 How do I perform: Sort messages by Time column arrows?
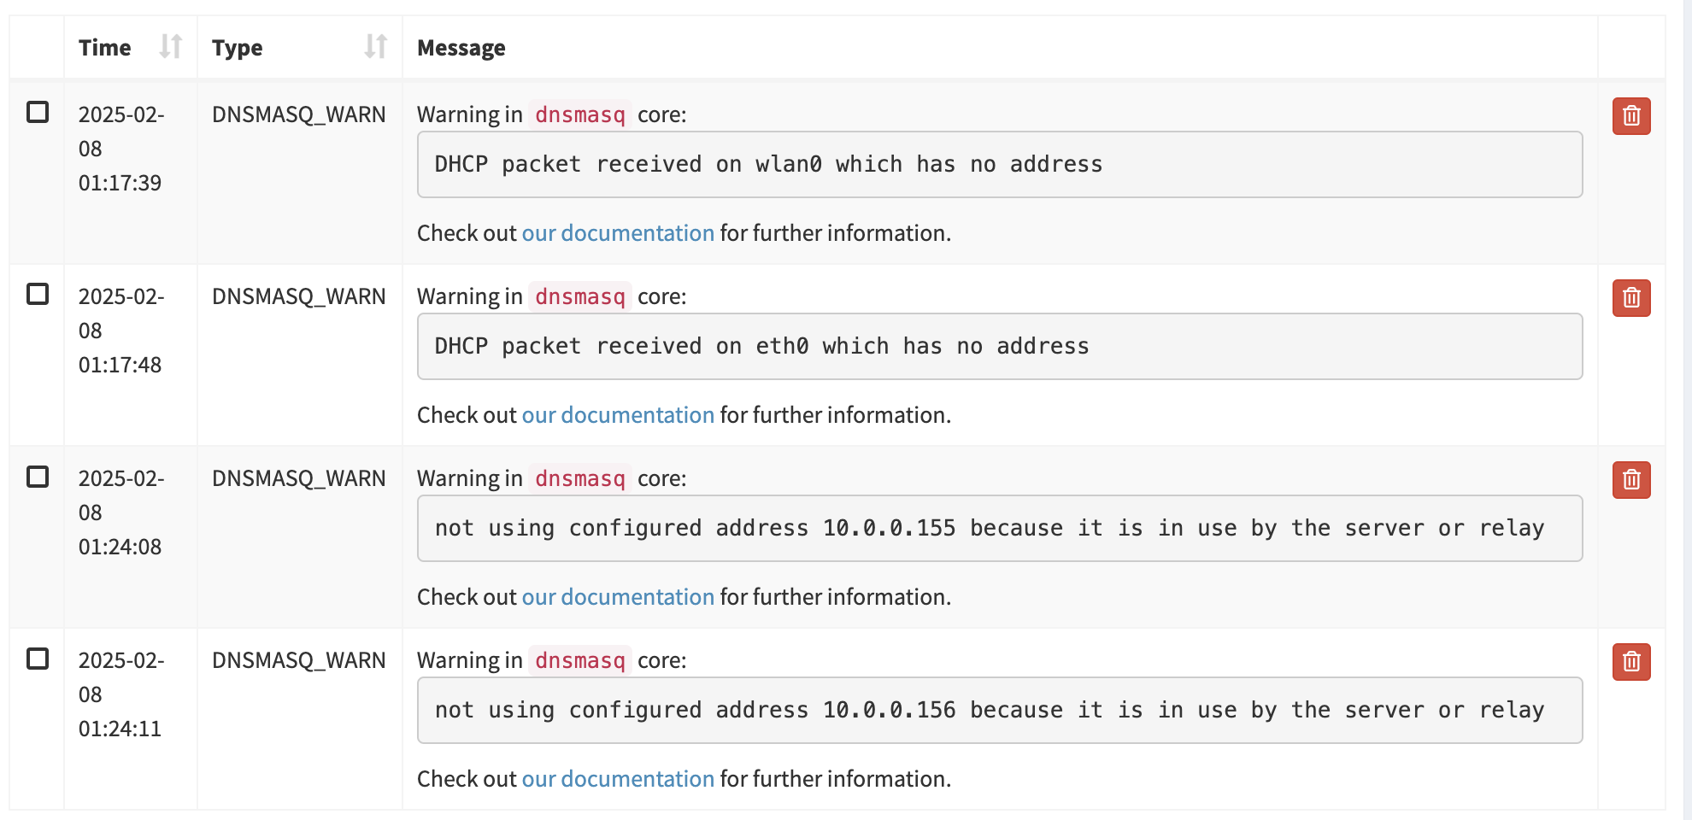click(171, 46)
